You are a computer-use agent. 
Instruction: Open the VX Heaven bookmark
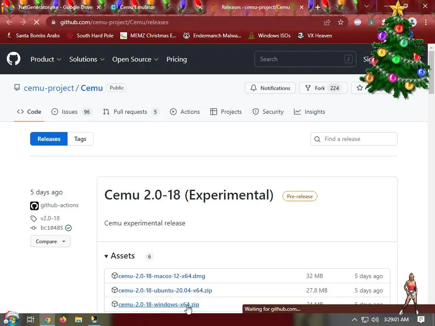(315, 36)
